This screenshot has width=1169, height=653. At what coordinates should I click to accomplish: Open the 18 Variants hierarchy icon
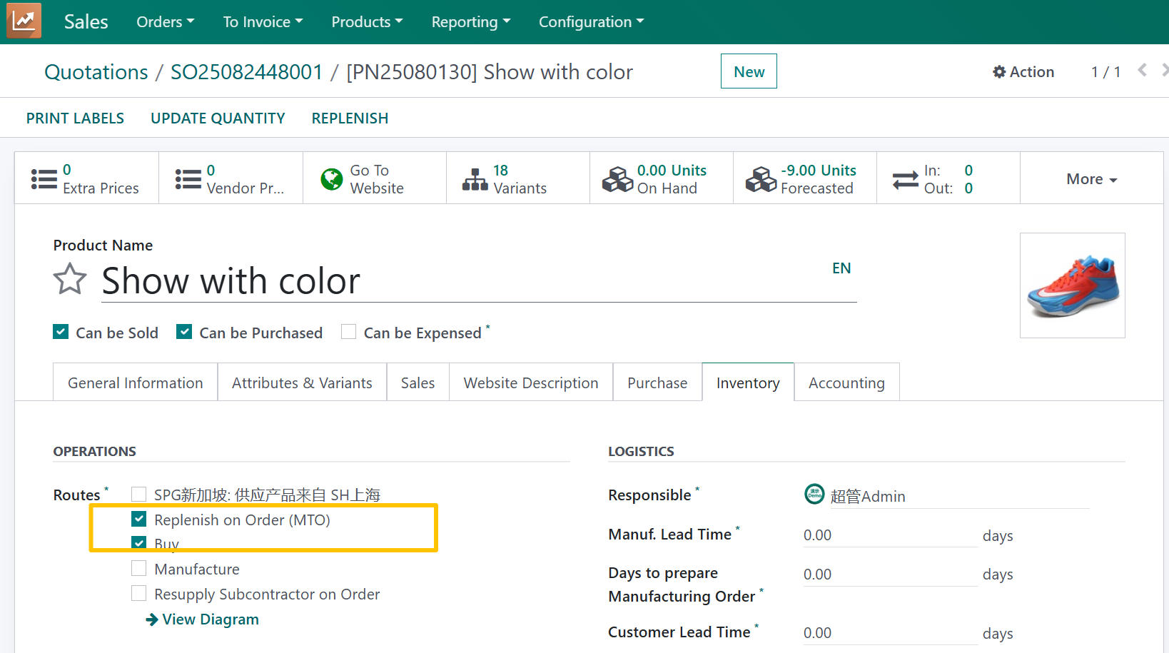pyautogui.click(x=475, y=179)
